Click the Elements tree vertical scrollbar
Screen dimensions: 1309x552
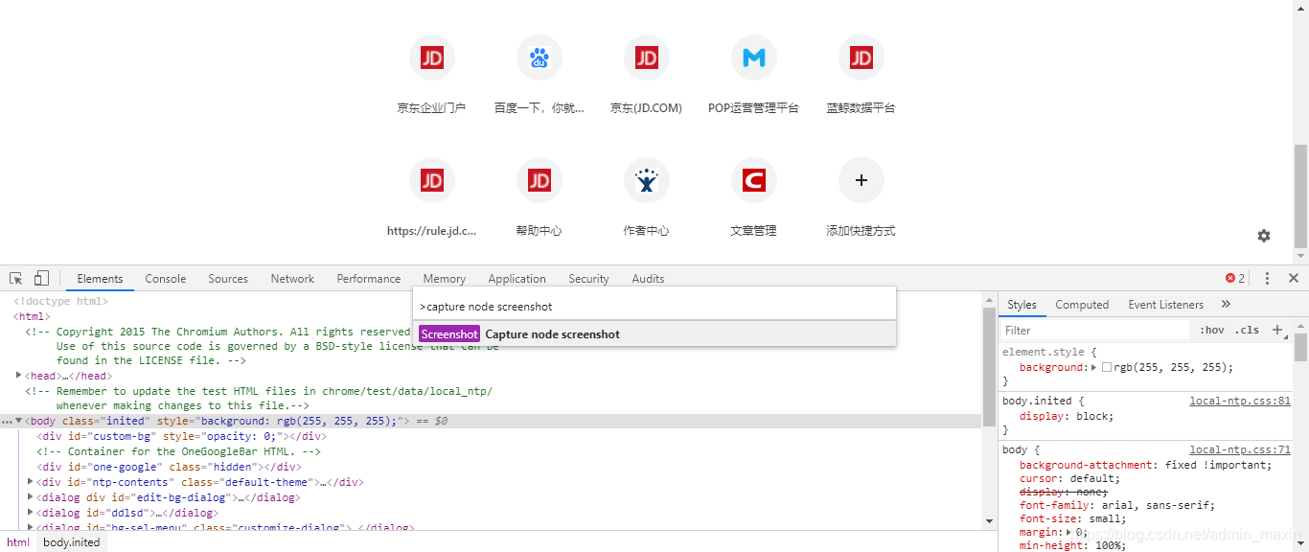pos(990,365)
